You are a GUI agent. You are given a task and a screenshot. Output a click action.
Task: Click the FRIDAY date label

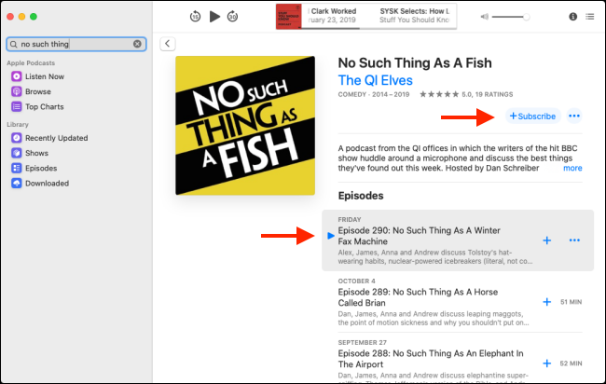pos(350,219)
